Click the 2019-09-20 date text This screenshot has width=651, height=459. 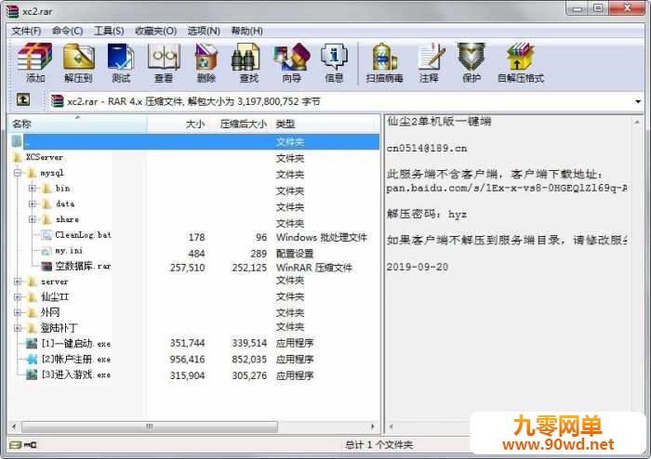418,267
